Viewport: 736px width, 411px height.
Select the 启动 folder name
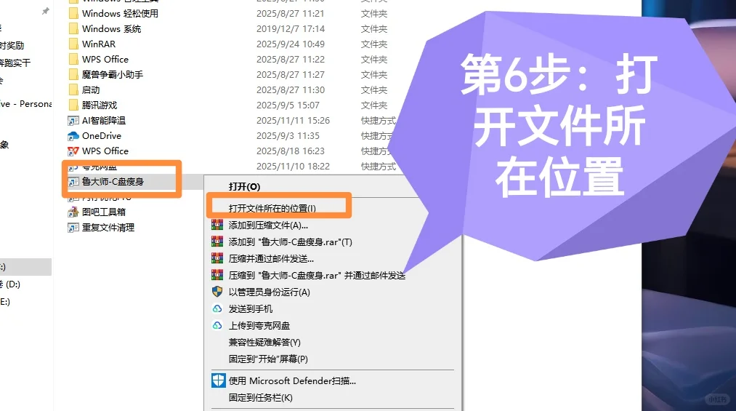[x=91, y=89]
